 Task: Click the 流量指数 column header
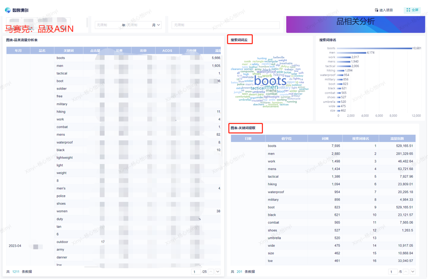pos(397,138)
